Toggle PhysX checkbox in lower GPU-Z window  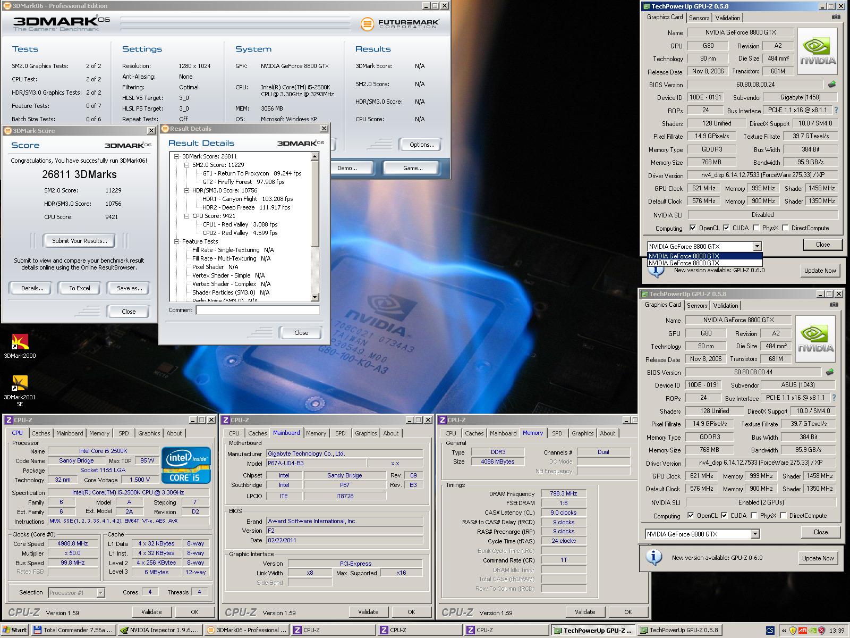754,515
